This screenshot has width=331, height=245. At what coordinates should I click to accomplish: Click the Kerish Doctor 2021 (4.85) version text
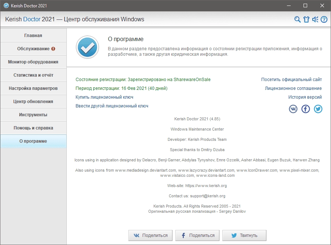click(x=197, y=119)
